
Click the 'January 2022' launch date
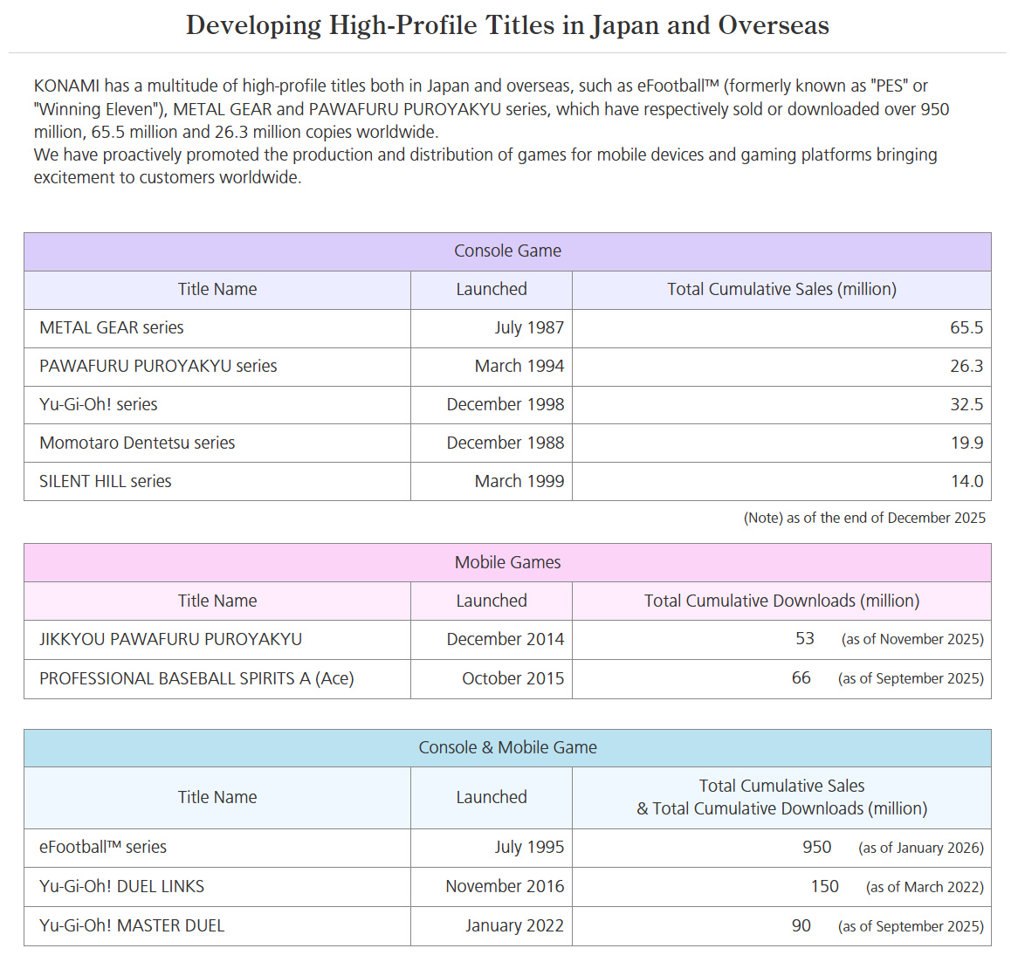pyautogui.click(x=514, y=925)
